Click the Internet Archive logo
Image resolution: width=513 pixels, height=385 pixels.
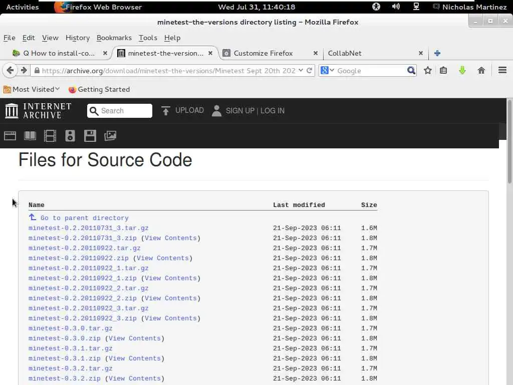(x=38, y=111)
